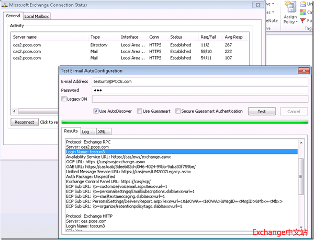The width and height of the screenshot is (314, 240).
Task: Switch to the XML tab
Action: point(103,131)
